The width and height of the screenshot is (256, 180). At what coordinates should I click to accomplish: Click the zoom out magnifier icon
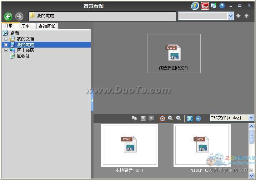179,118
